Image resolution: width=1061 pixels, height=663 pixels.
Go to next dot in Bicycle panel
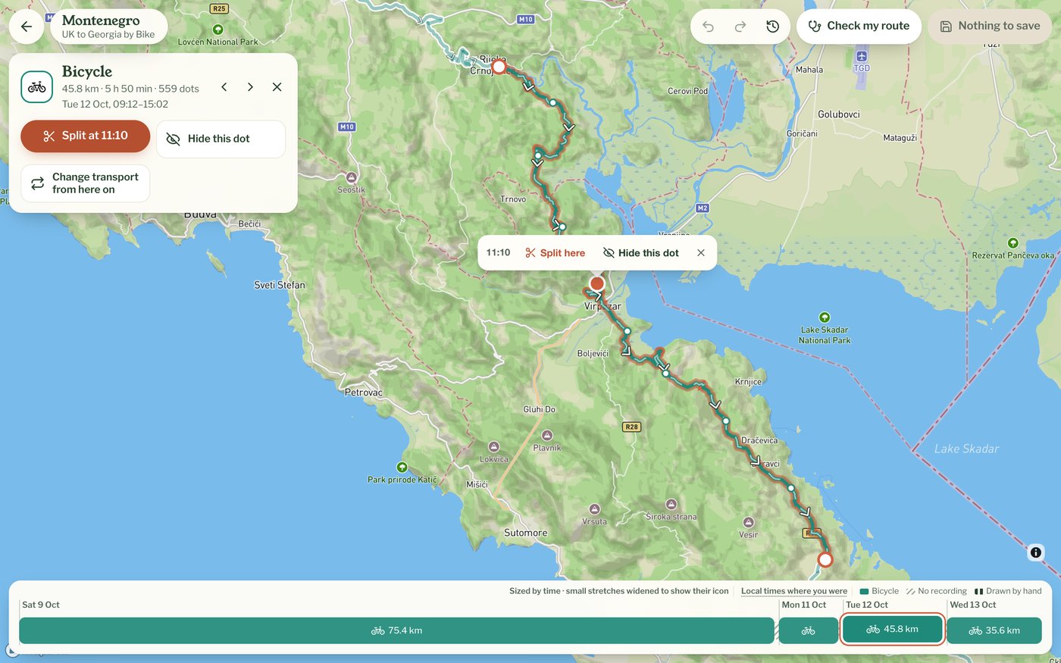pos(250,87)
